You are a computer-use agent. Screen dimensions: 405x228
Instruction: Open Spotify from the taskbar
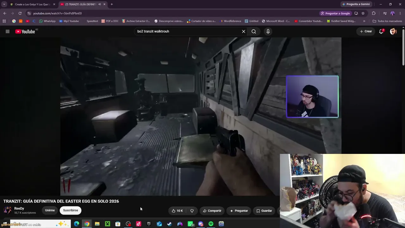pos(211,224)
